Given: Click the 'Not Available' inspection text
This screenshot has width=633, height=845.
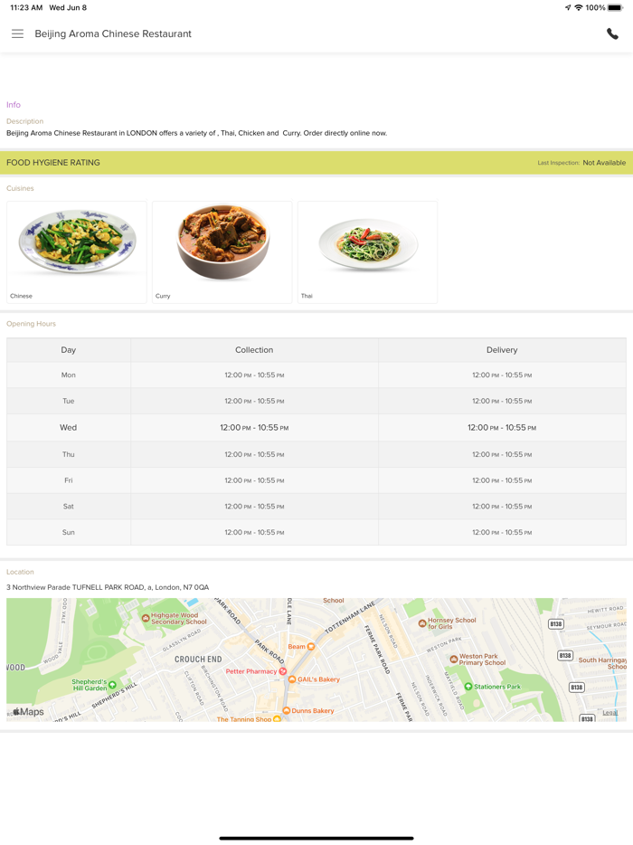Looking at the screenshot, I should click(x=604, y=163).
